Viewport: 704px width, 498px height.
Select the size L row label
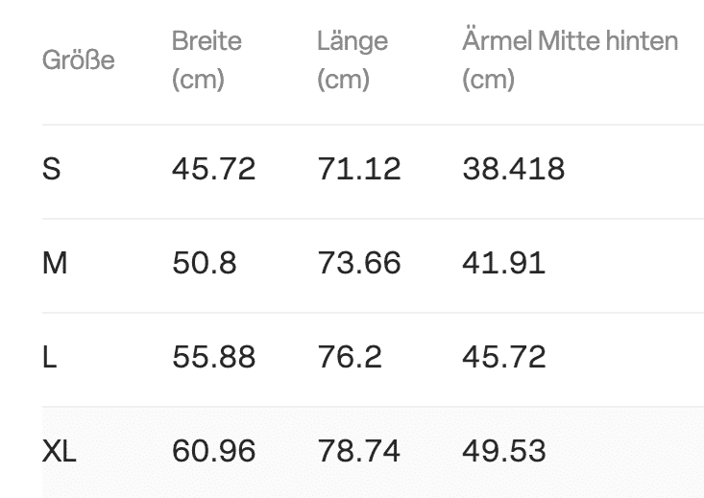tap(49, 357)
